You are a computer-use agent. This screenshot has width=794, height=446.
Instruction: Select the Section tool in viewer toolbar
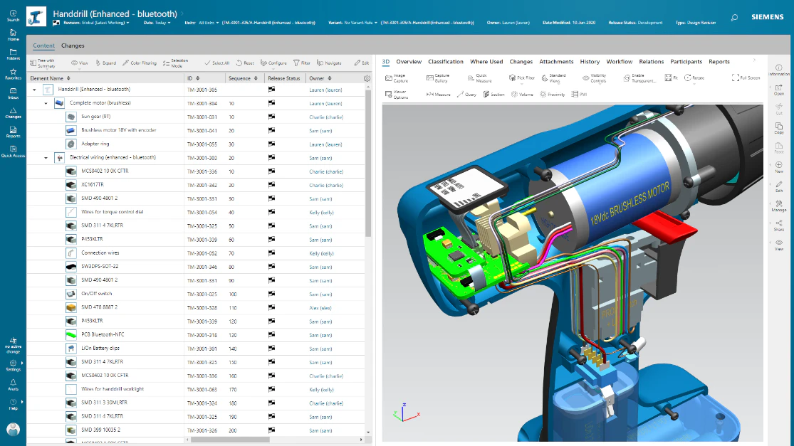pyautogui.click(x=493, y=94)
